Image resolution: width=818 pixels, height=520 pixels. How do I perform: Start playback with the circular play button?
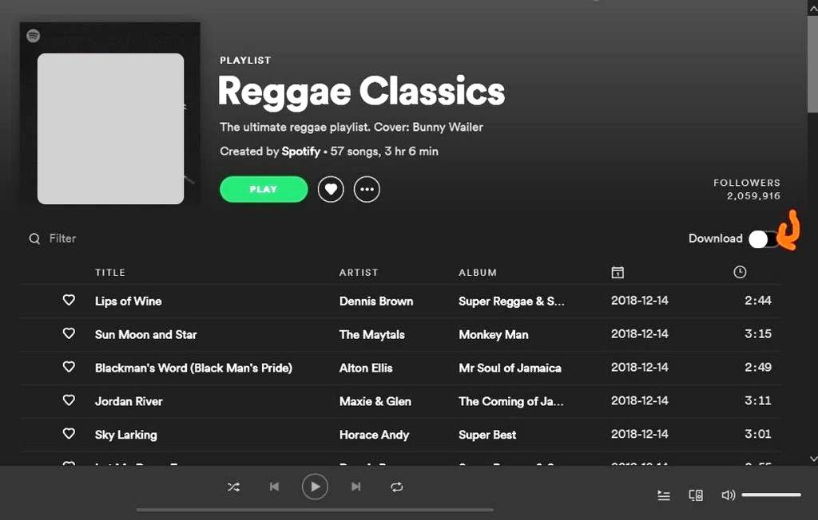point(315,487)
